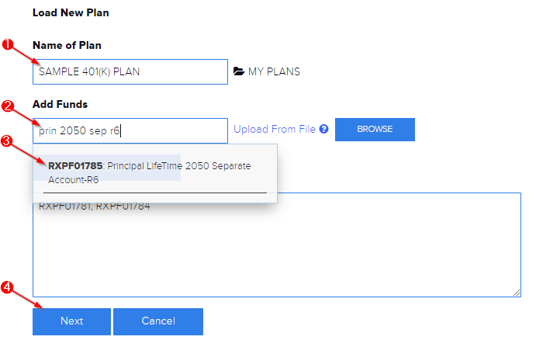This screenshot has height=347, width=536.
Task: Focus the Name of Plan input field
Action: pos(130,72)
